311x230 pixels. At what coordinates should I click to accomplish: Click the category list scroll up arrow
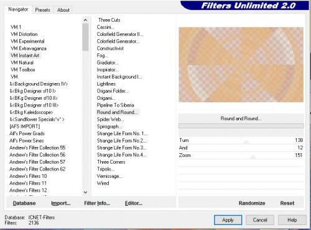pos(85,20)
